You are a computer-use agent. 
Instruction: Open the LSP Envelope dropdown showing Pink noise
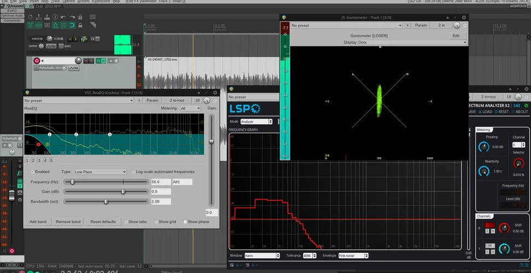coord(353,256)
